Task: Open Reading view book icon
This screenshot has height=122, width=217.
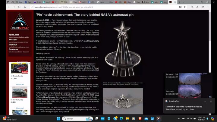Action: pos(180,7)
